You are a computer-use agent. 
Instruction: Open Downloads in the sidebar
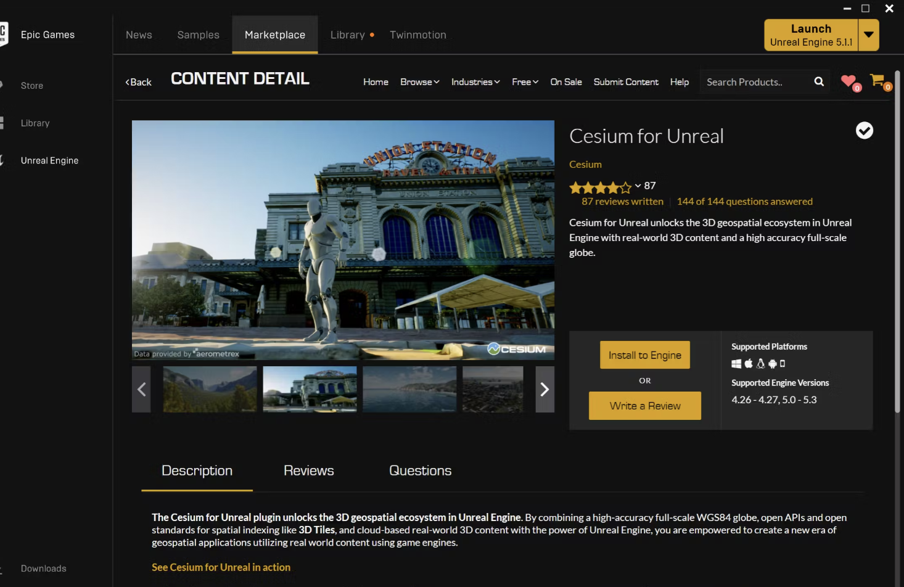coord(43,569)
